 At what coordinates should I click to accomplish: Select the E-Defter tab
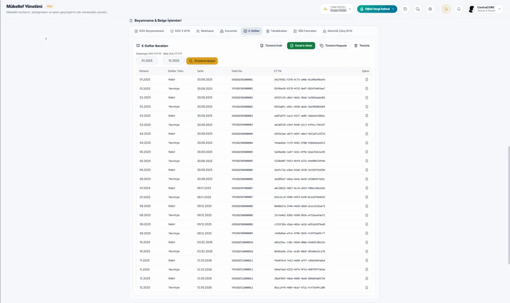pyautogui.click(x=251, y=31)
